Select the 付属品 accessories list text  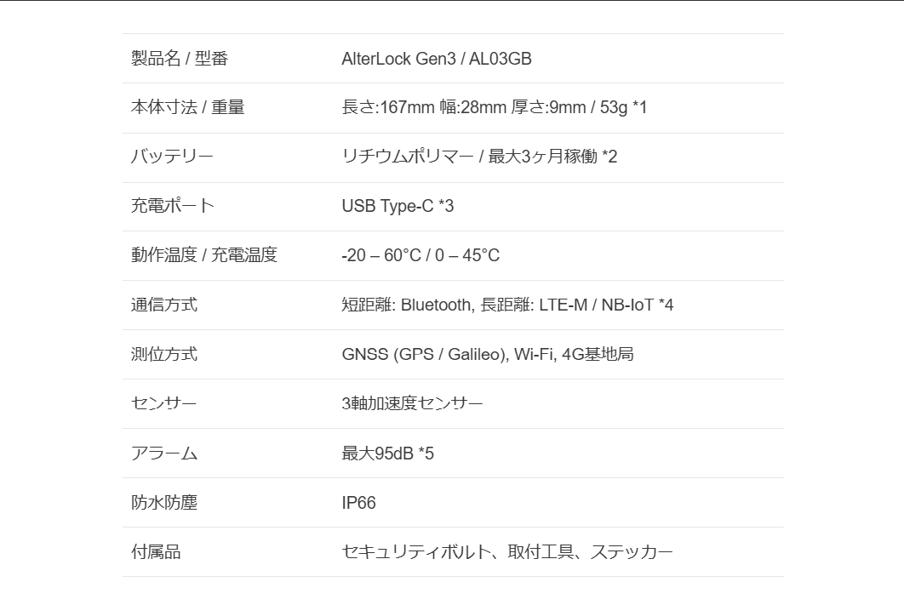click(x=507, y=552)
